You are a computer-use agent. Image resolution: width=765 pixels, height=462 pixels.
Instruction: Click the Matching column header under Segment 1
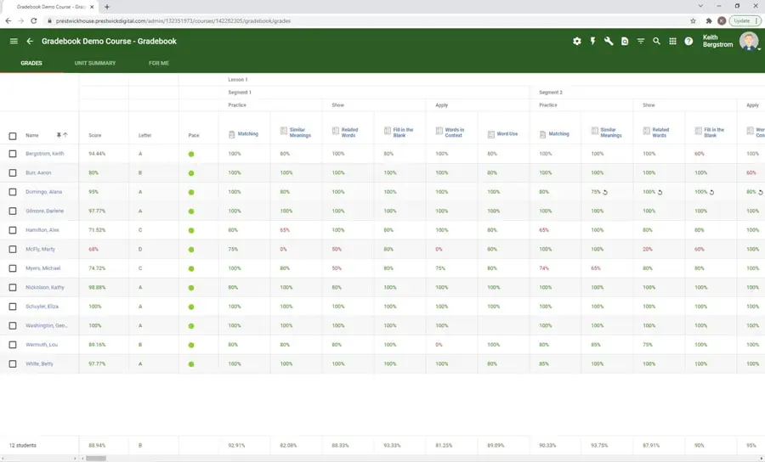coord(247,134)
